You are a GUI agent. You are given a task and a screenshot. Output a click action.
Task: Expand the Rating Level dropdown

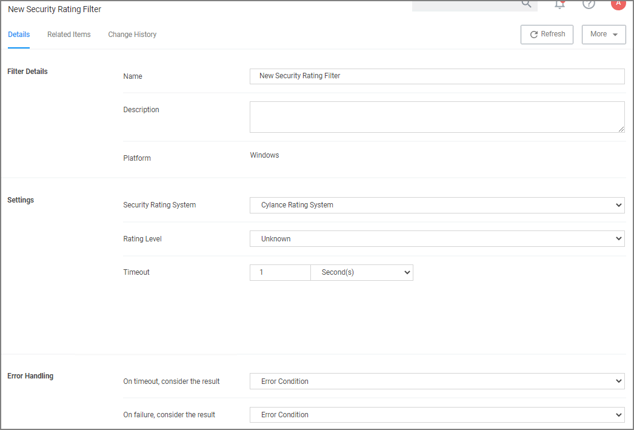(x=436, y=239)
